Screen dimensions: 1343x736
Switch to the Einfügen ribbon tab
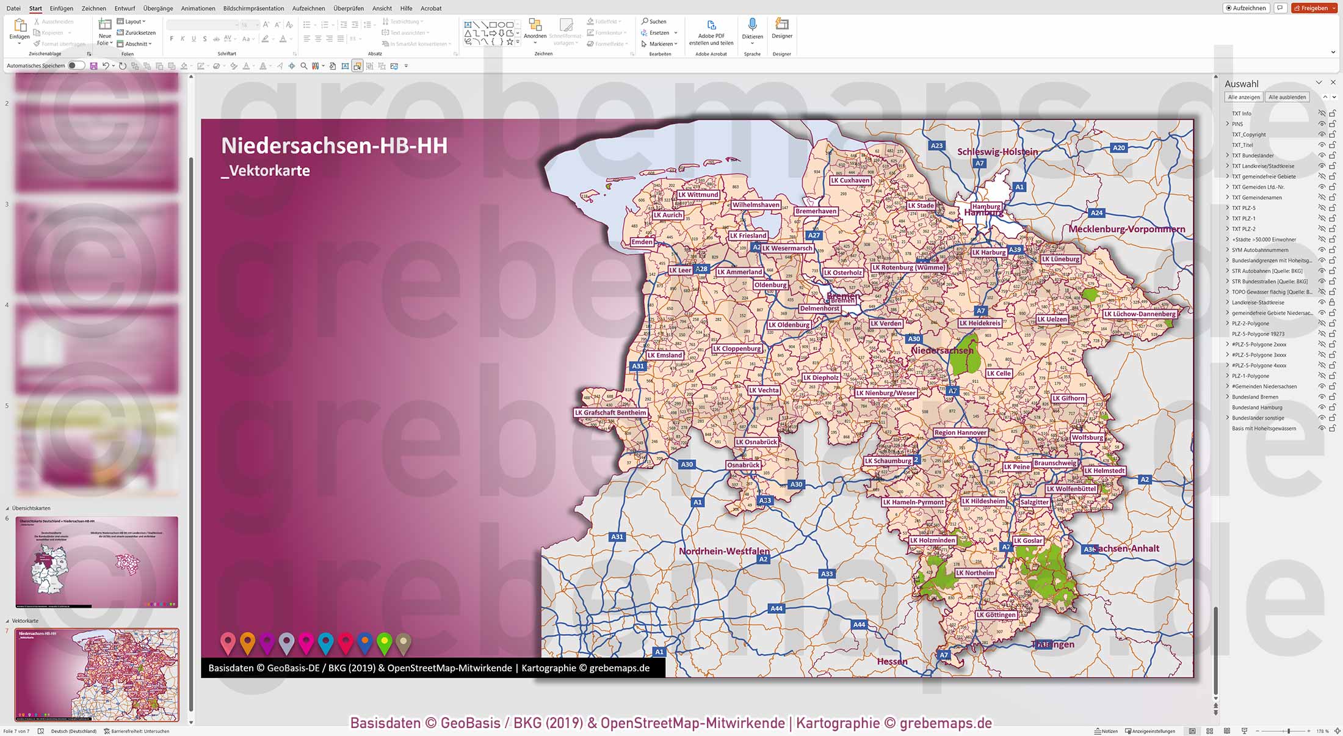point(61,8)
